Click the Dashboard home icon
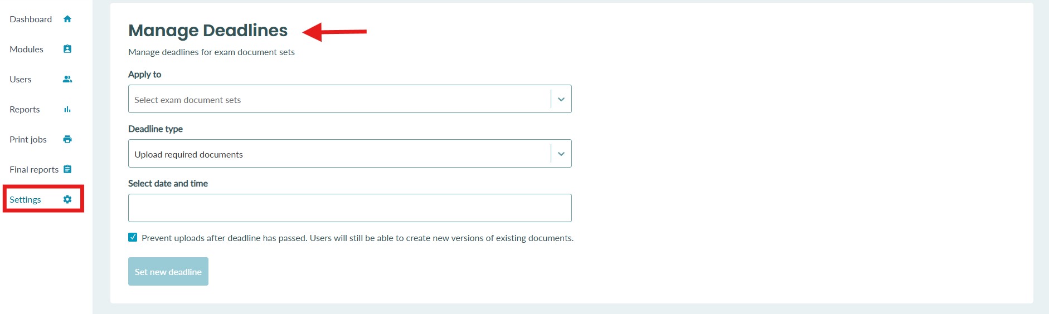This screenshot has width=1049, height=314. click(67, 19)
